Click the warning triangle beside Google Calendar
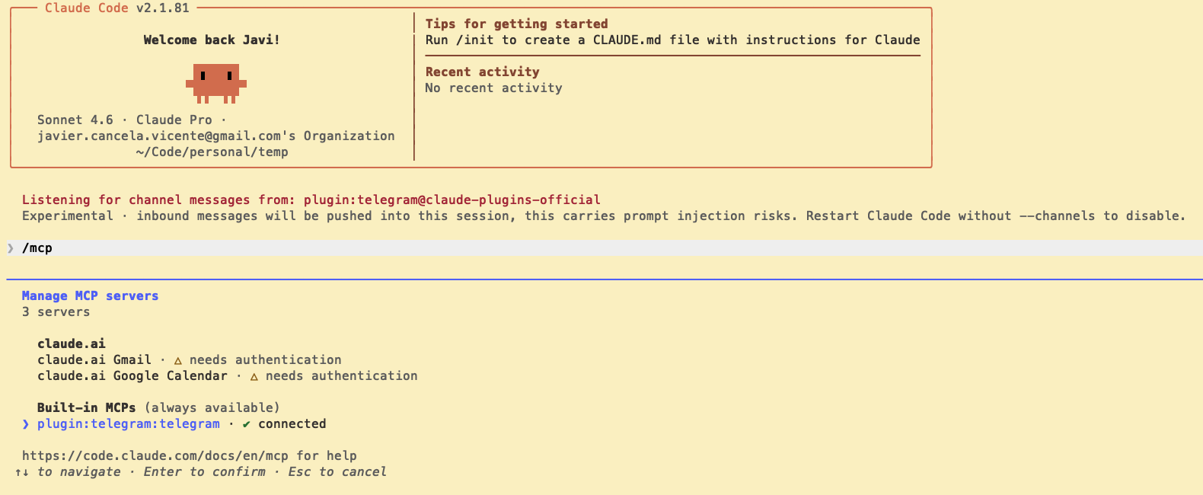The width and height of the screenshot is (1203, 495). point(254,375)
